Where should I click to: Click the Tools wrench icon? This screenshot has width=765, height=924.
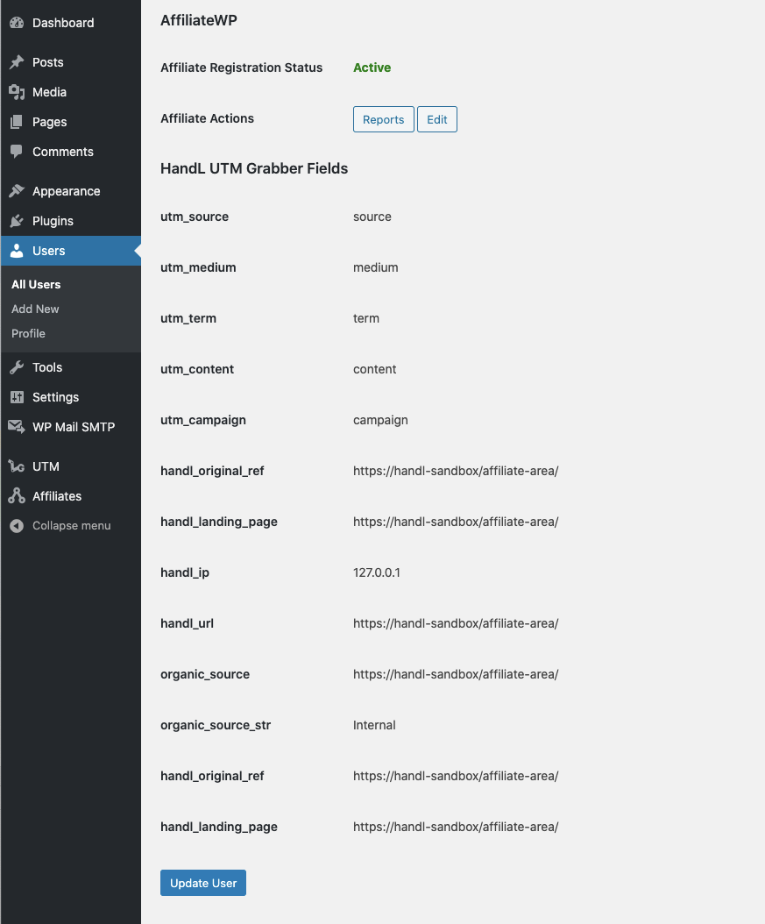pos(17,367)
